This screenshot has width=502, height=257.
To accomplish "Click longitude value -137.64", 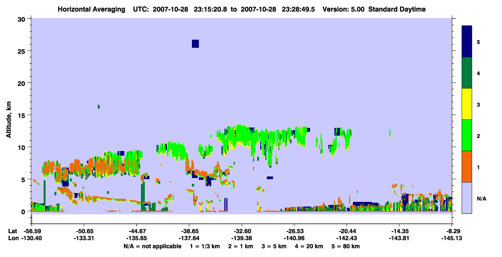I will pos(189,238).
